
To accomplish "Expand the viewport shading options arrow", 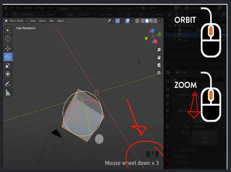I will [160, 21].
